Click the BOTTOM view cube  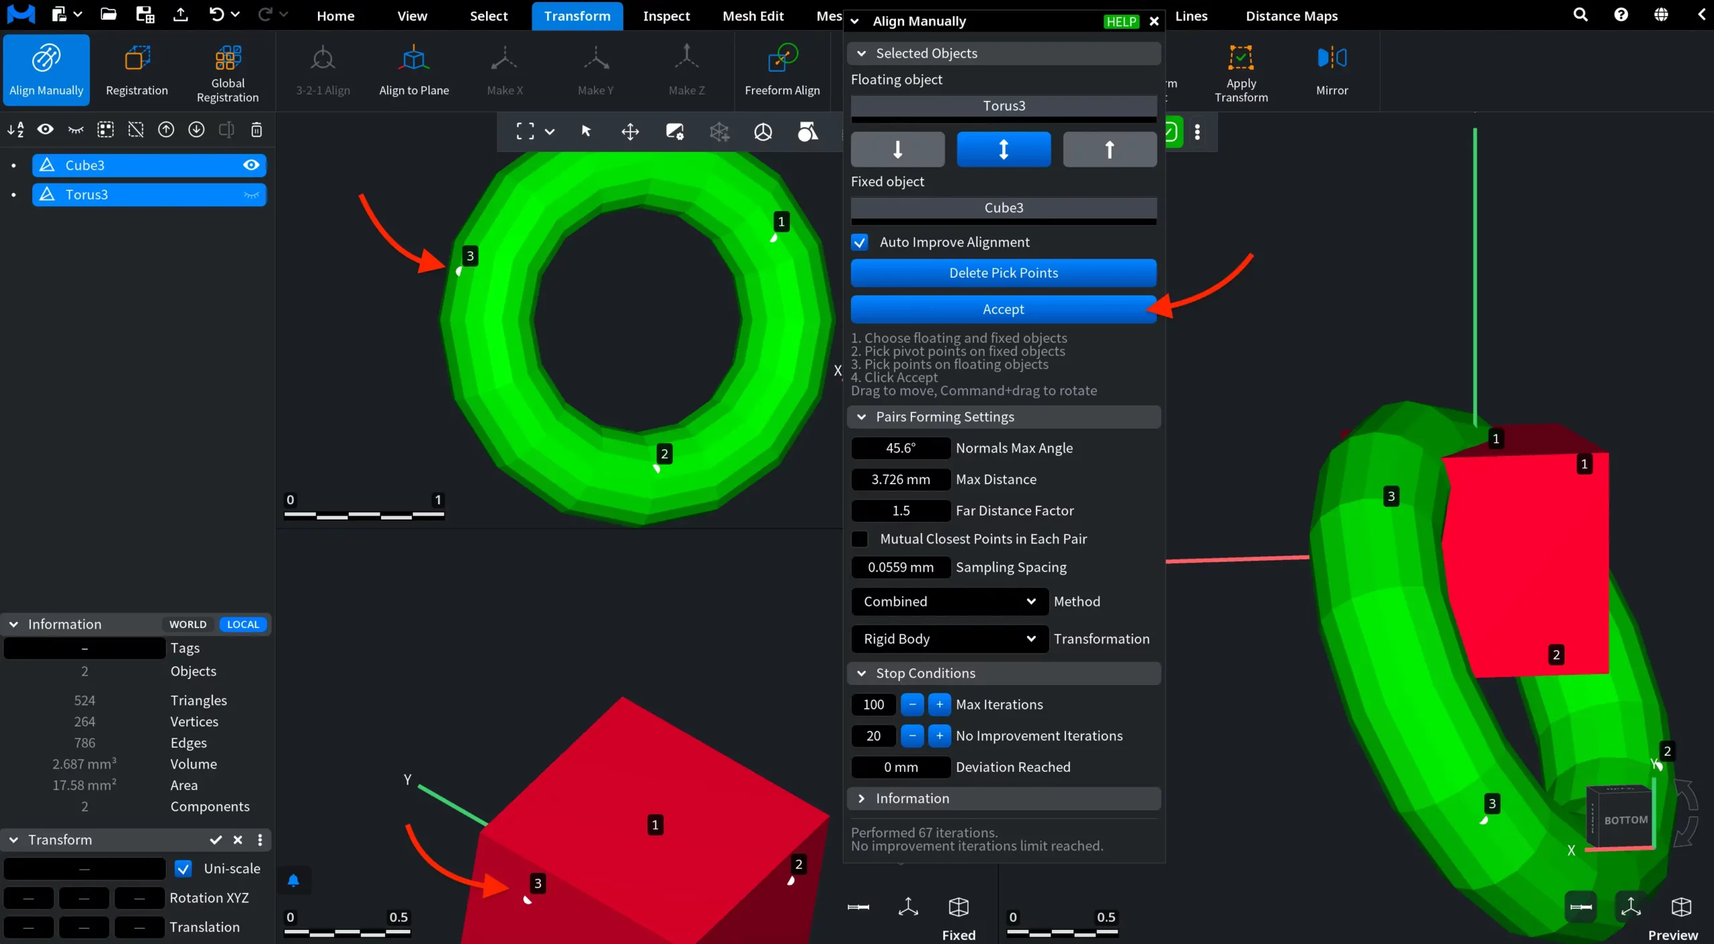[x=1624, y=819]
